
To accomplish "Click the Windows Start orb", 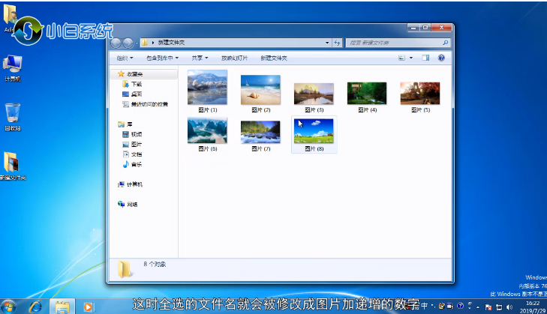I will point(9,306).
